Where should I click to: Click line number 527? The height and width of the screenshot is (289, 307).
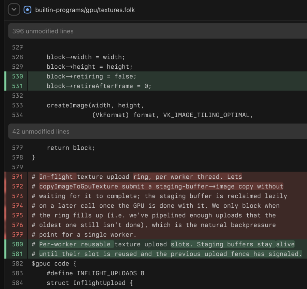click(17, 47)
